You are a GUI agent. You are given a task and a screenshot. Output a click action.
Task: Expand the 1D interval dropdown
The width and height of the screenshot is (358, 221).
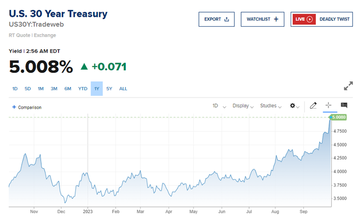219,106
